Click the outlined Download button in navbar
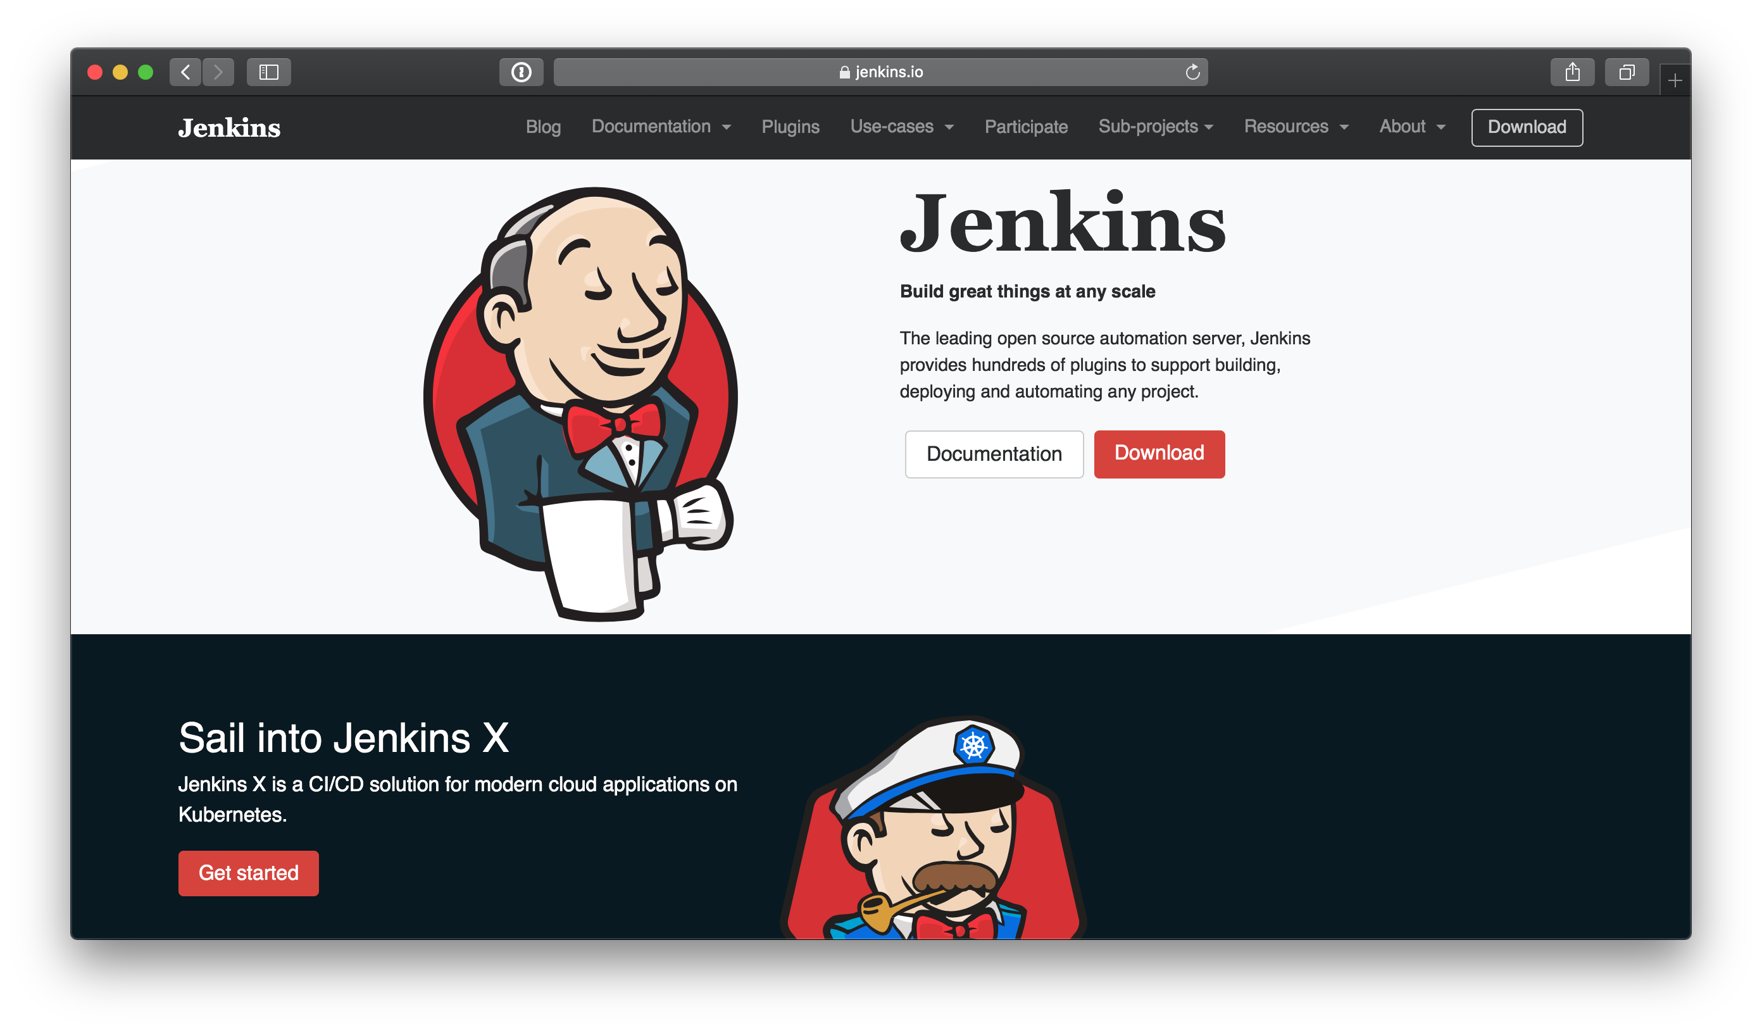This screenshot has width=1762, height=1033. [1527, 127]
